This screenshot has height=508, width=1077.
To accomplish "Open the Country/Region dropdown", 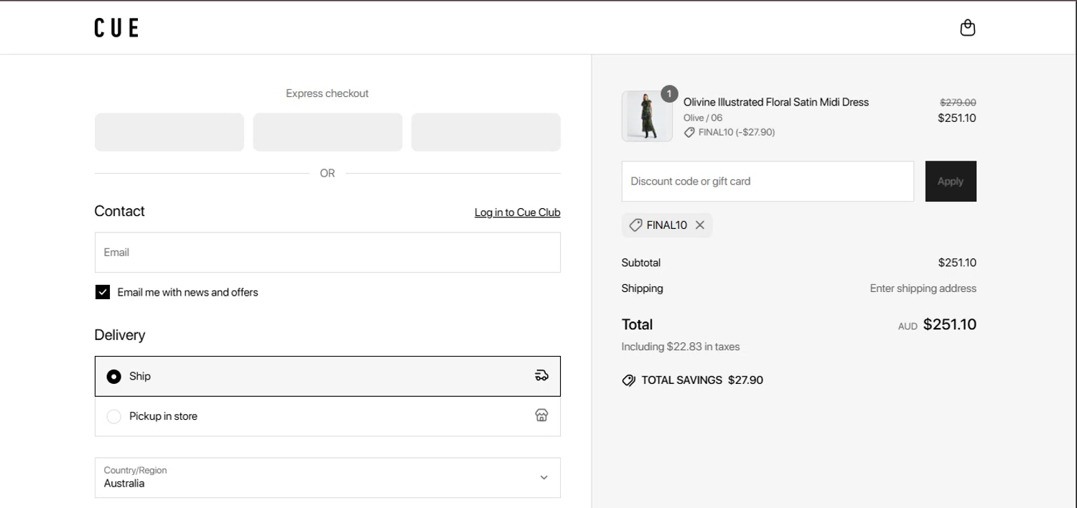I will [x=327, y=478].
